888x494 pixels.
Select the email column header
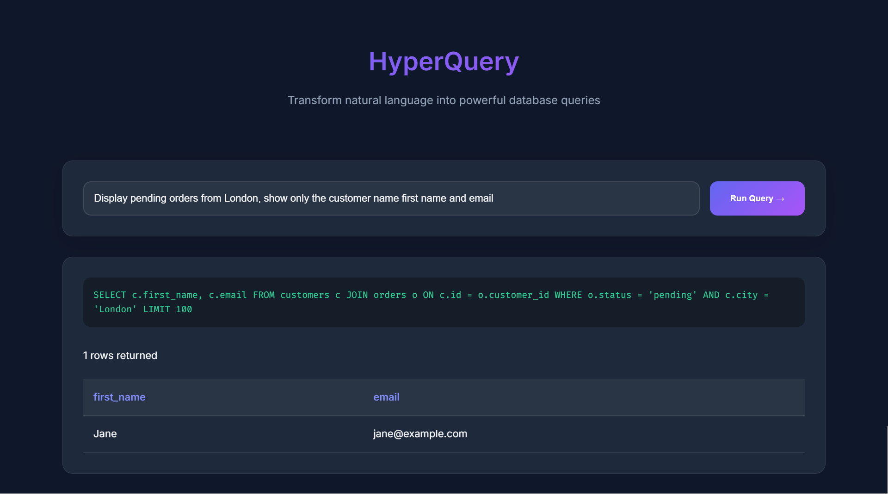pyautogui.click(x=386, y=397)
